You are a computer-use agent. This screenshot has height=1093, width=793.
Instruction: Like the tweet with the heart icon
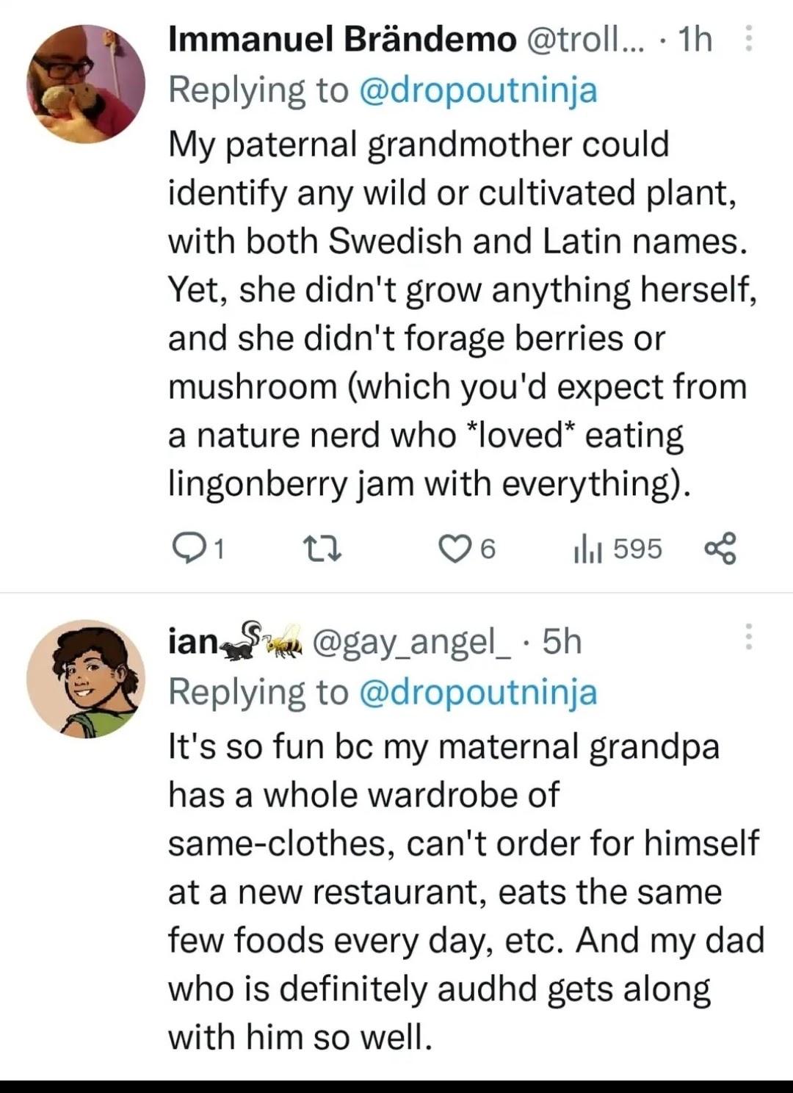click(455, 549)
